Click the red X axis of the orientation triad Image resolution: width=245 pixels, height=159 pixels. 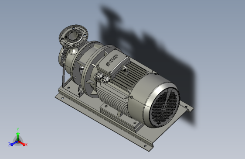pyautogui.click(x=22, y=143)
